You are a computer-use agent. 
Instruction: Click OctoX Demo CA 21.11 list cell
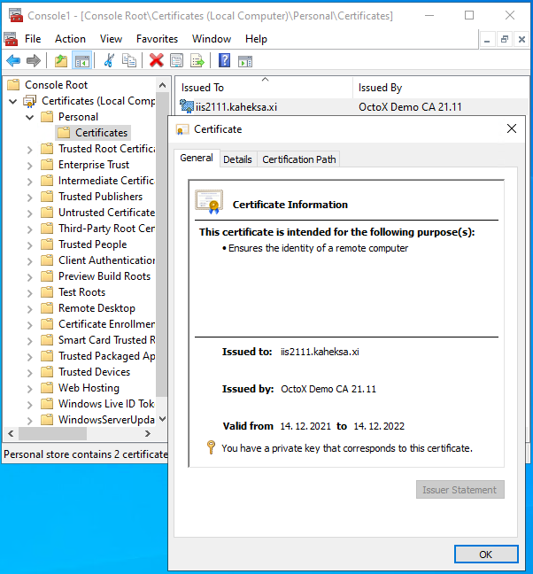[410, 107]
